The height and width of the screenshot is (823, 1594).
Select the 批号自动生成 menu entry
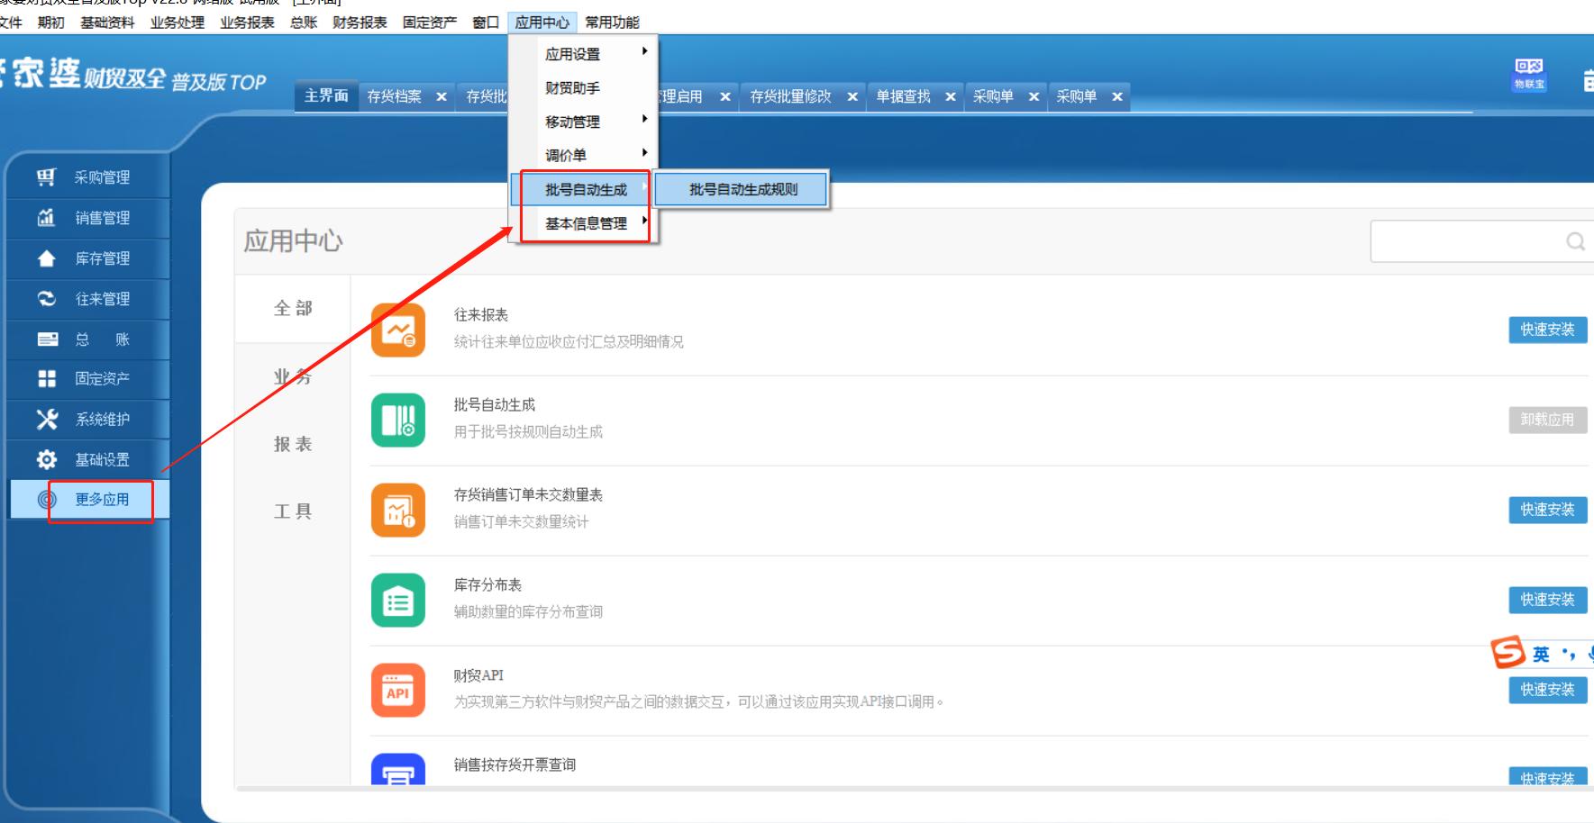(x=586, y=190)
